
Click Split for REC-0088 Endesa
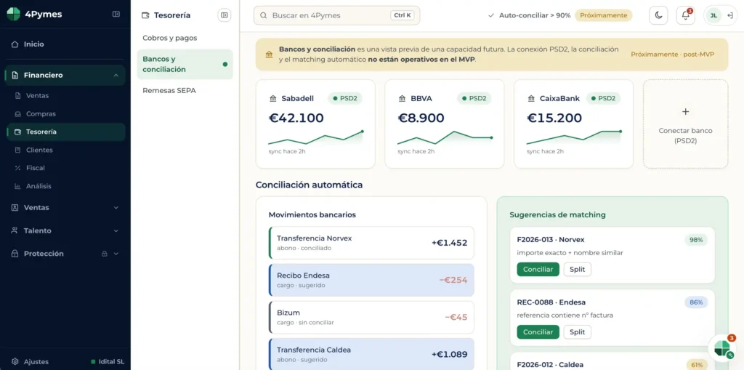578,332
